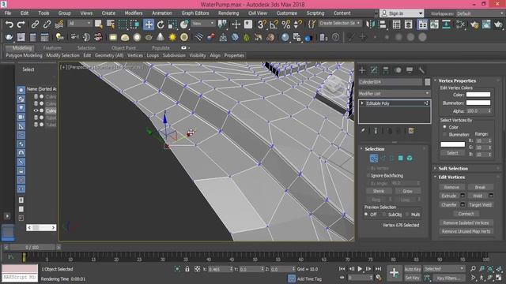Collapse the Vertex Properties rollout
506x284 pixels.
coord(457,80)
